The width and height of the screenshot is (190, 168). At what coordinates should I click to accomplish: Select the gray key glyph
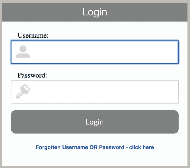point(23,91)
